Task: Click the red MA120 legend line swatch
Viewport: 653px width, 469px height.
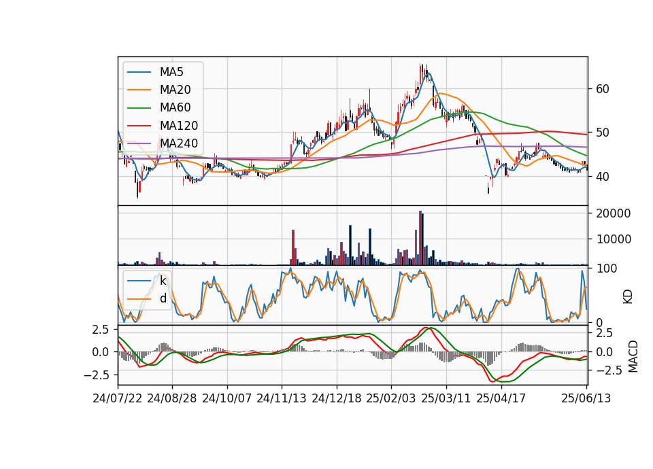Action: click(x=139, y=126)
